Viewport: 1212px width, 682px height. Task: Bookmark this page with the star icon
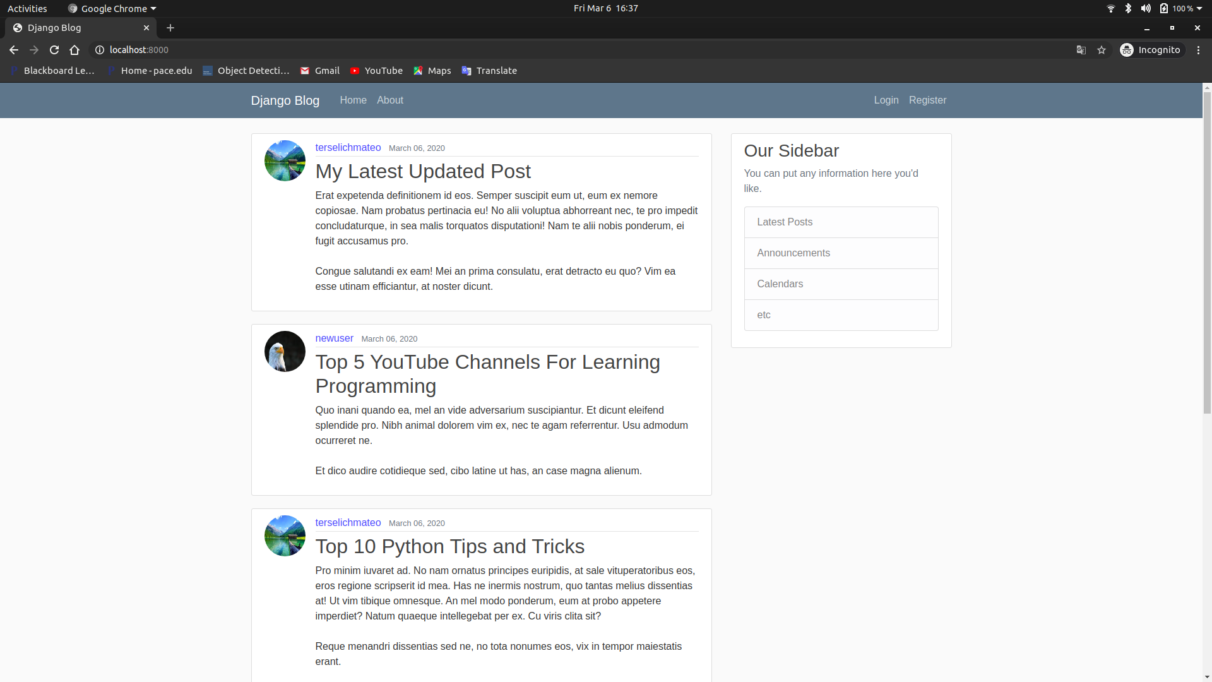tap(1102, 50)
